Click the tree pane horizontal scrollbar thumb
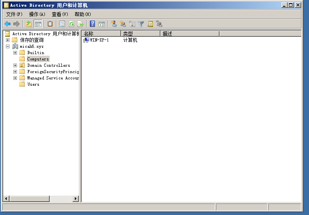 pos(29,198)
